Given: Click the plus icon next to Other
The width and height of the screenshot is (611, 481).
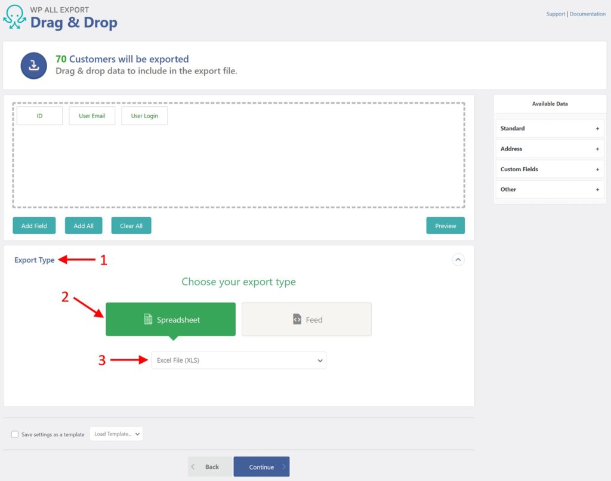Looking at the screenshot, I should click(597, 189).
